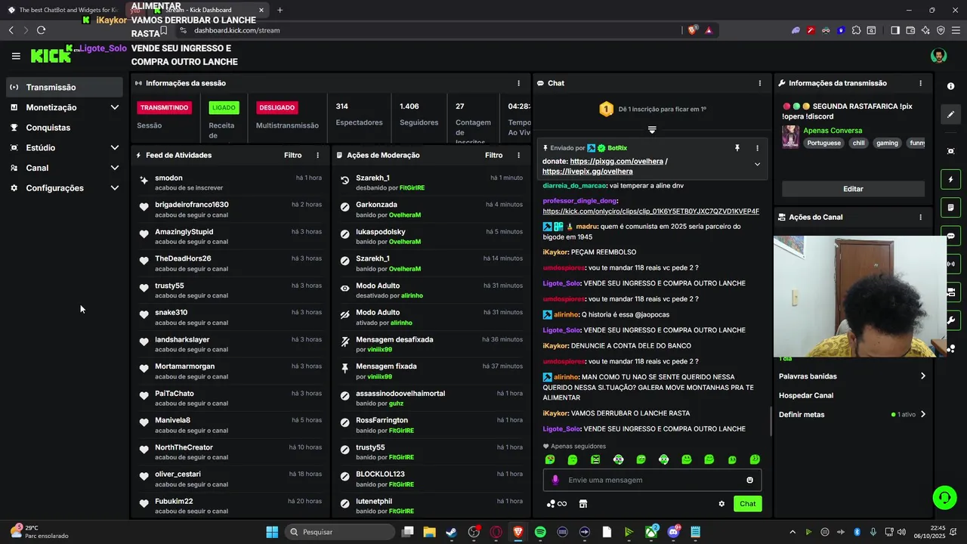Open Feed de Atividades three-dot options
Screen dimensions: 967x544
[317, 155]
